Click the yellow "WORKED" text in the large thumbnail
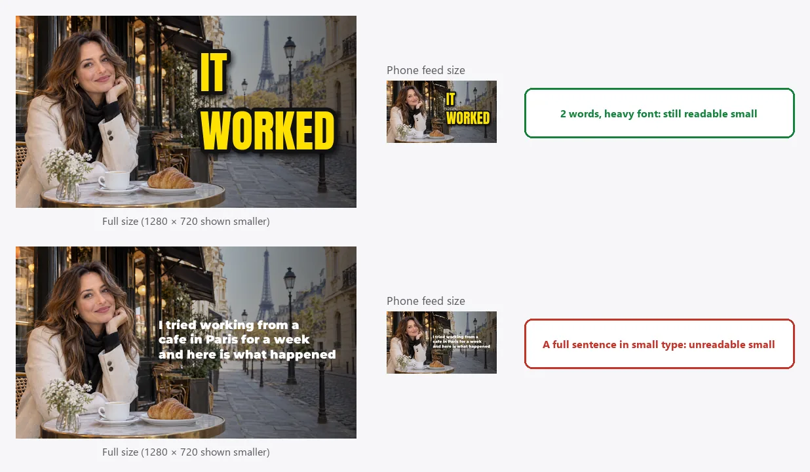Screen dimensions: 810x472 (x=267, y=132)
